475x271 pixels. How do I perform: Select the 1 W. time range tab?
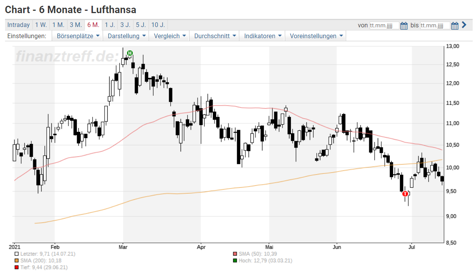pos(41,25)
